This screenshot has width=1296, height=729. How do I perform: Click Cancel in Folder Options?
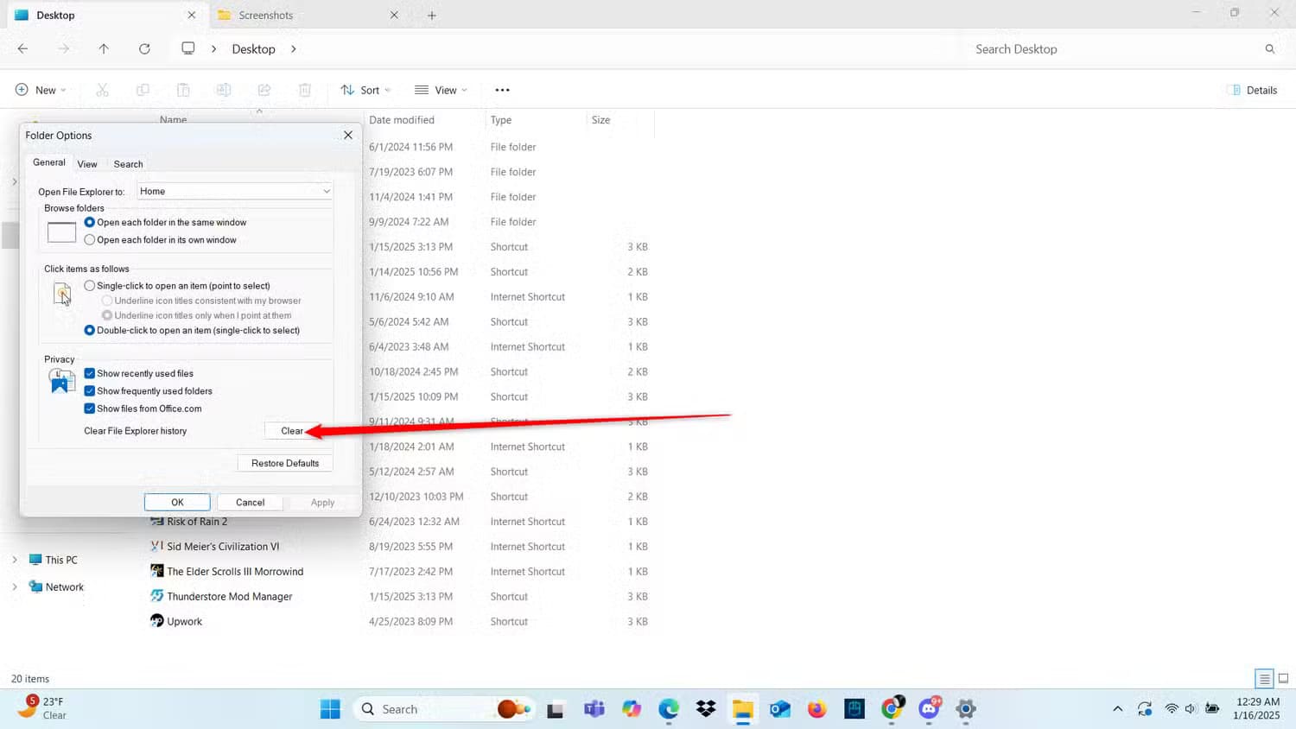(x=251, y=502)
